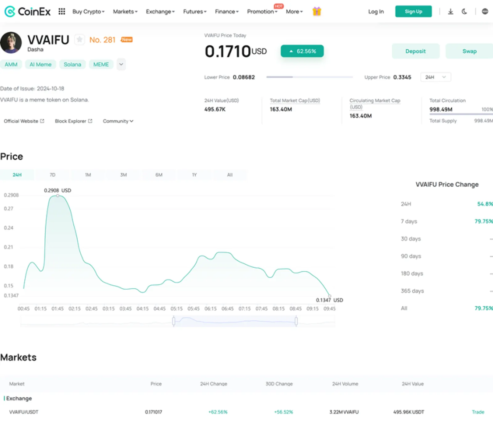Image resolution: width=493 pixels, height=426 pixels.
Task: Click the +56.52% 30D change value
Action: (283, 412)
